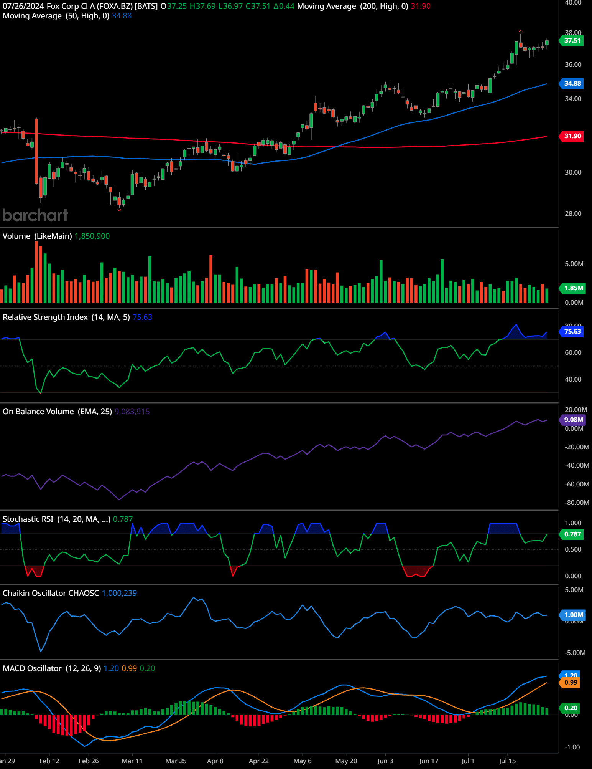Click the Apr 8 date label
This screenshot has width=592, height=769.
coord(215,761)
